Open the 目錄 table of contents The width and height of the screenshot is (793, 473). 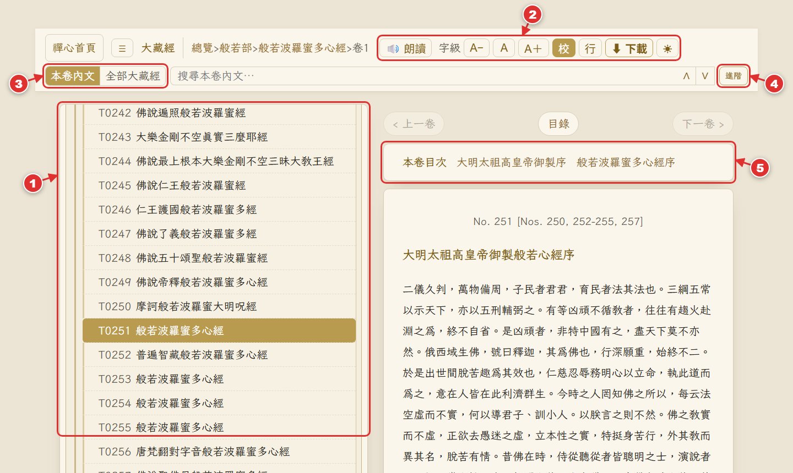(558, 124)
